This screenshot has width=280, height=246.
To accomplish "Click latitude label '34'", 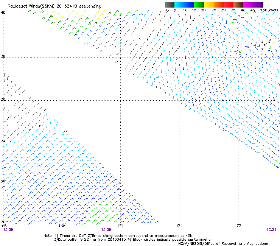I will 3,141.
